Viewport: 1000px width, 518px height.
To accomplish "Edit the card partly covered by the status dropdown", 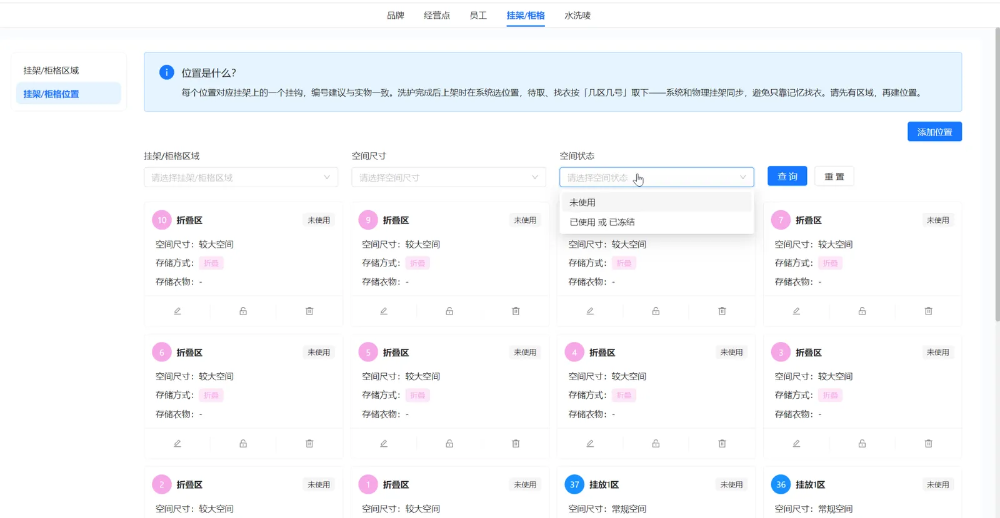I will tap(590, 311).
